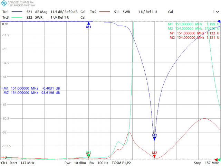Select the Trc1 trace label
Image resolution: width=221 pixels, height=166 pixels.
click(6, 12)
